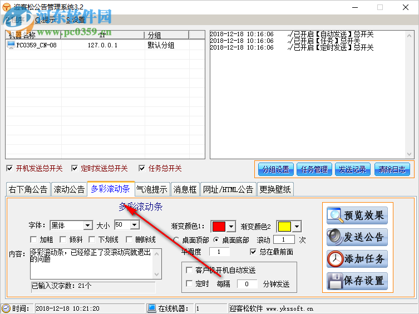Click the clock icon in status bar
The width and height of the screenshot is (419, 314).
pyautogui.click(x=6, y=308)
